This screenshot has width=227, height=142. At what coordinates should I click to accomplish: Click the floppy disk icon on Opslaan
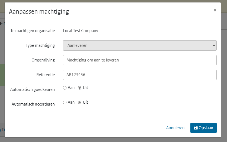196,128
